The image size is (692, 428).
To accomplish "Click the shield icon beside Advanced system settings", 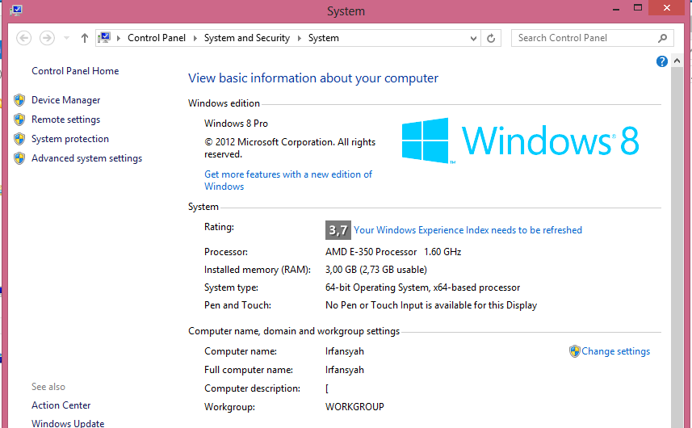I will (x=19, y=158).
